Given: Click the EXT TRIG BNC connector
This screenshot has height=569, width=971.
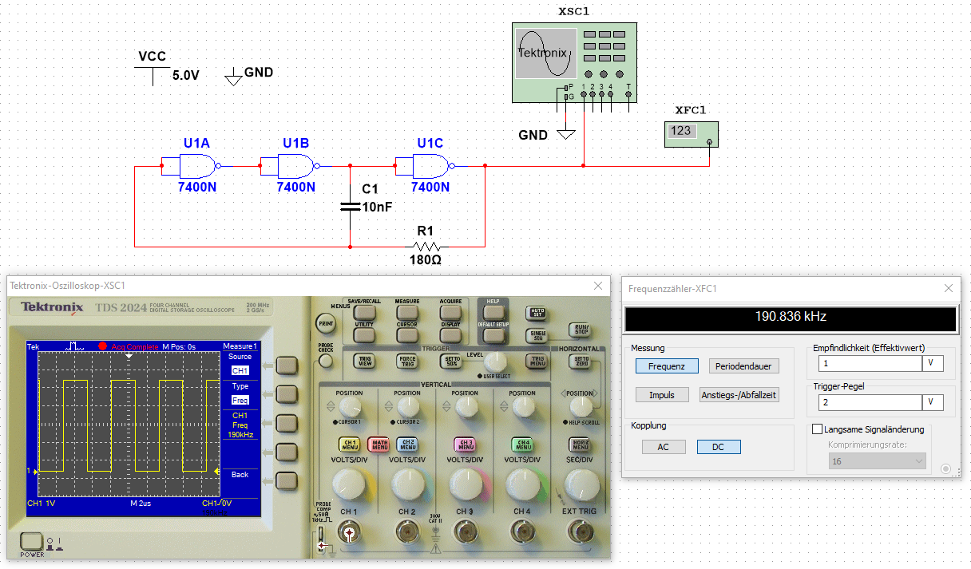Looking at the screenshot, I should pos(580,533).
